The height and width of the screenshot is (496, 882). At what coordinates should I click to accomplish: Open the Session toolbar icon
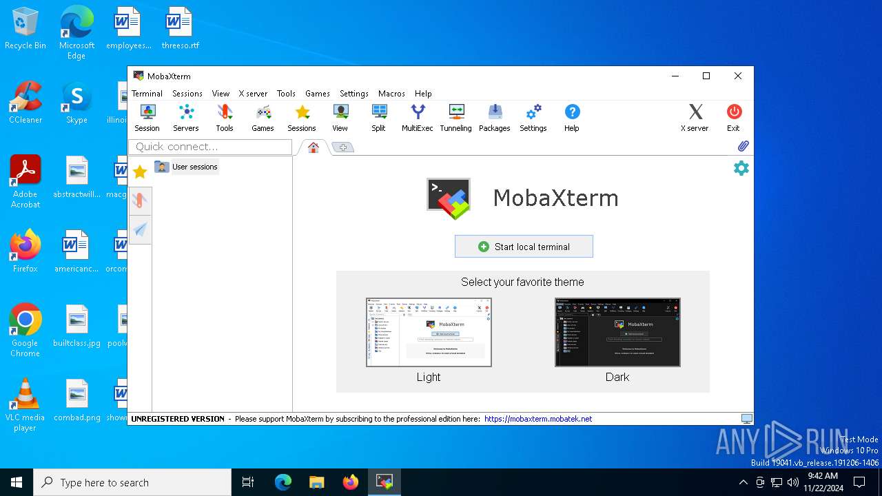point(147,118)
